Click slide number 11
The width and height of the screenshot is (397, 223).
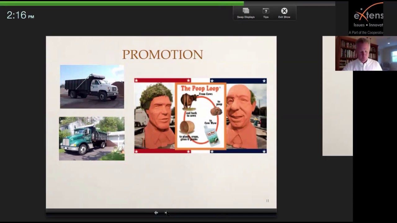[x=267, y=201]
